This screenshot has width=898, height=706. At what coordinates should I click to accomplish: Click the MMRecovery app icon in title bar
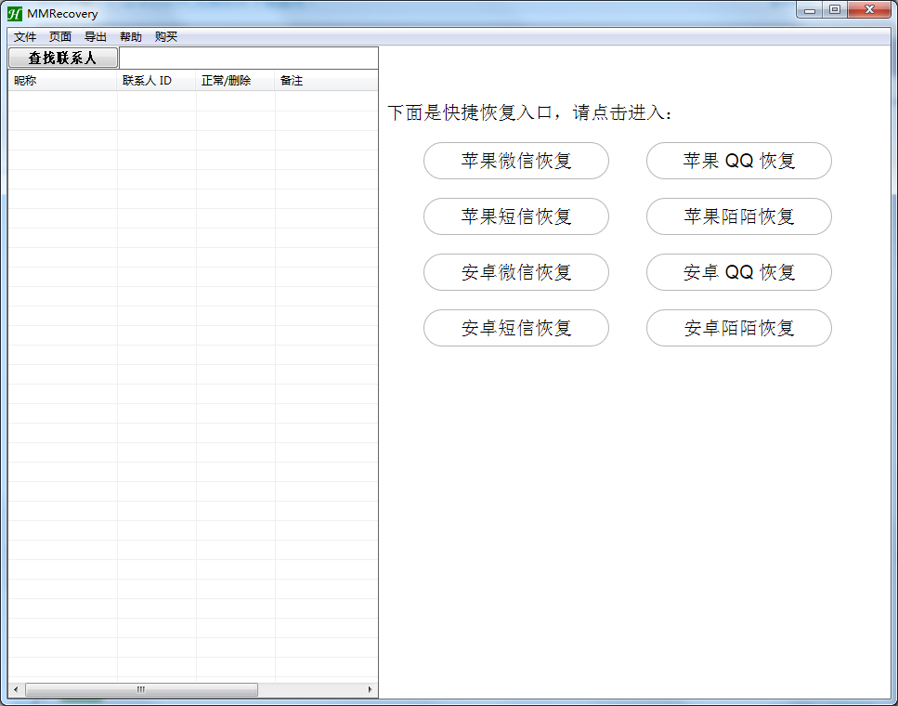click(x=15, y=13)
